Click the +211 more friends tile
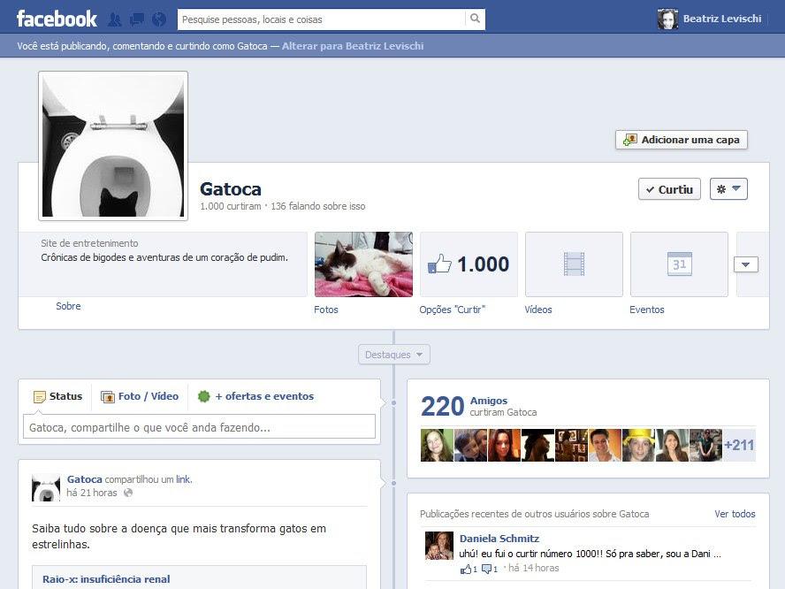Viewport: 785px width, 589px height. tap(739, 445)
